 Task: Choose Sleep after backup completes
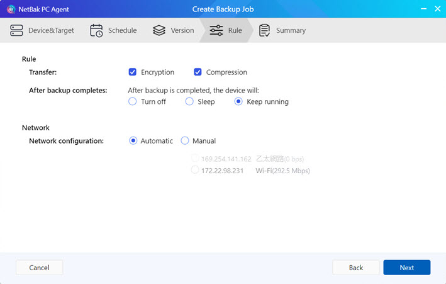click(x=189, y=101)
